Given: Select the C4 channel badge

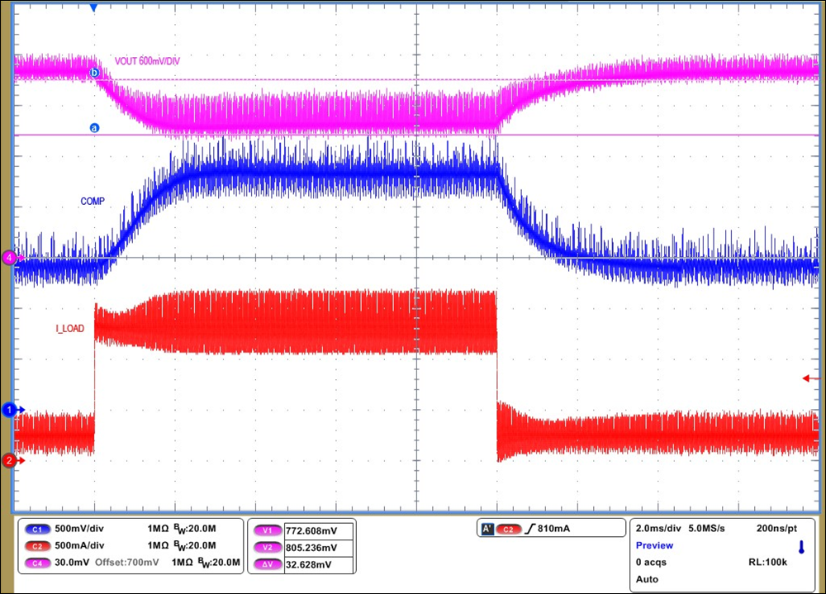Looking at the screenshot, I should pyautogui.click(x=39, y=563).
